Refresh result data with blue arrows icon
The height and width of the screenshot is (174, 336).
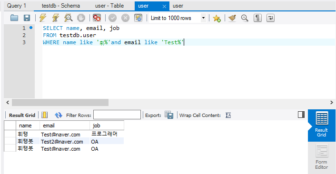click(58, 115)
